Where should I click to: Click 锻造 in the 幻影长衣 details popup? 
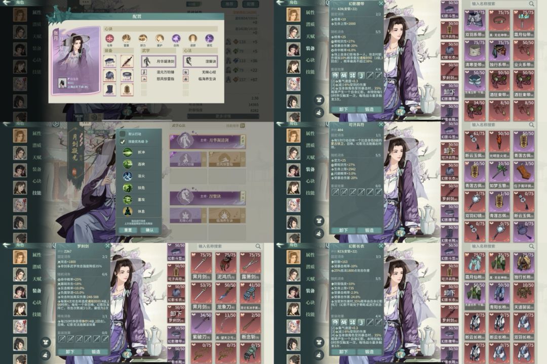pos(369,352)
